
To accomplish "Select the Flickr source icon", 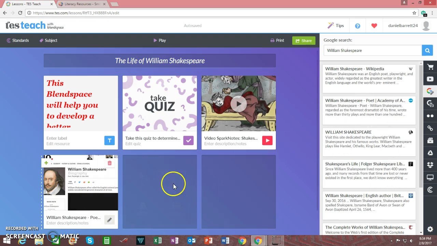I will click(430, 116).
